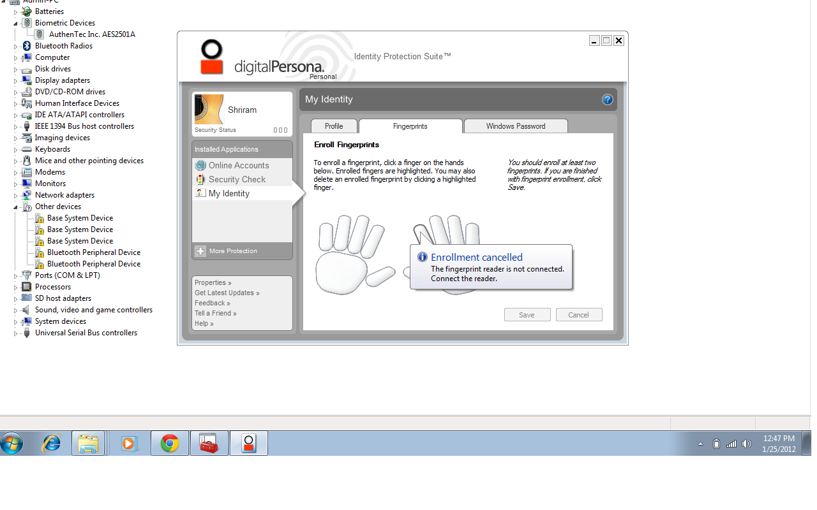This screenshot has height=510, width=817.
Task: Select Mice and other pointing devices
Action: pos(89,161)
